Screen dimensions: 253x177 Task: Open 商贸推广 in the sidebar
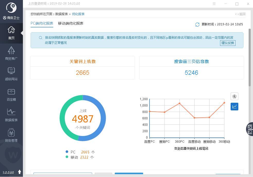11,53
